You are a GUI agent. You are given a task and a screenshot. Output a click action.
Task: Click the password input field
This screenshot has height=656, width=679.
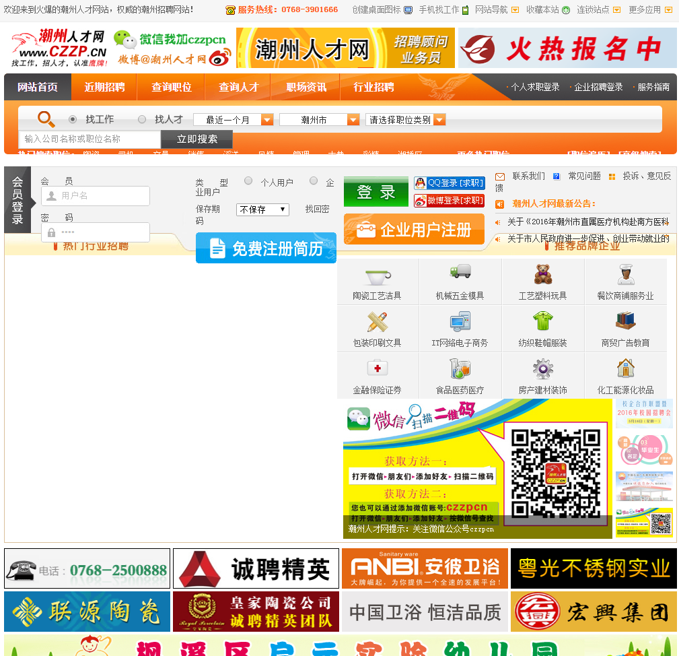(x=96, y=232)
